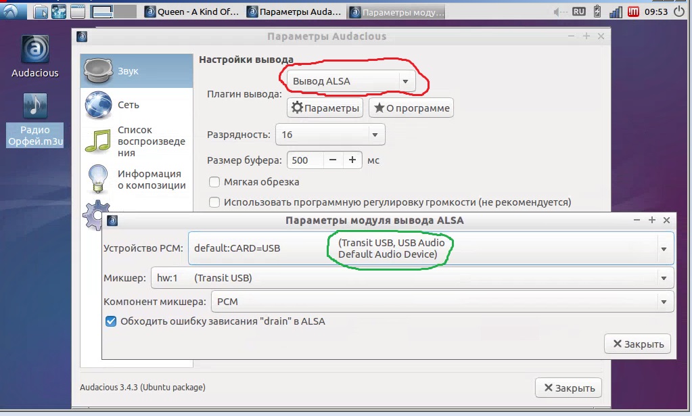Viewport: 692px width, 416px height.
Task: Click the muted volume tray icon
Action: tap(560, 12)
